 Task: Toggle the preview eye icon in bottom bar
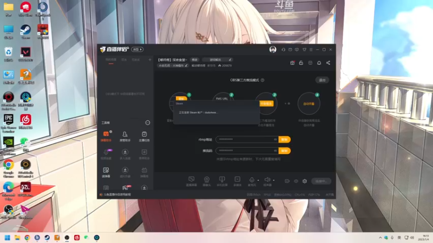(x=296, y=181)
